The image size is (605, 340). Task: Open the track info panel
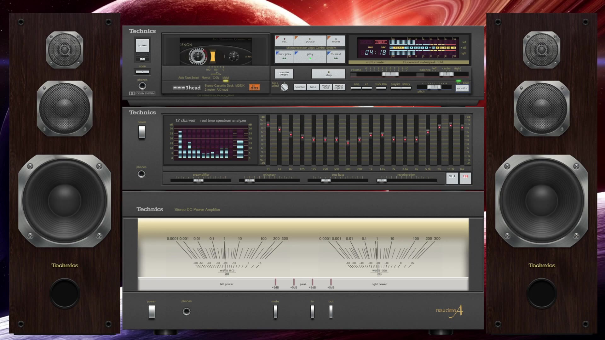381,88
